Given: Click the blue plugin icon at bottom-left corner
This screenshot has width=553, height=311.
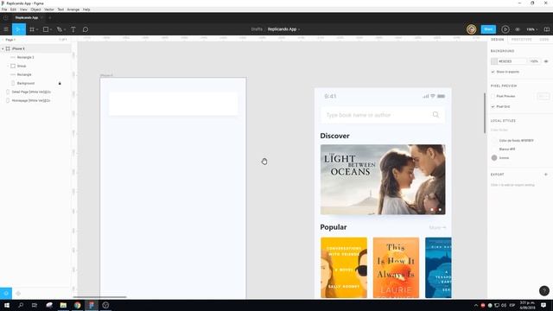Looking at the screenshot, I should [x=6, y=294].
